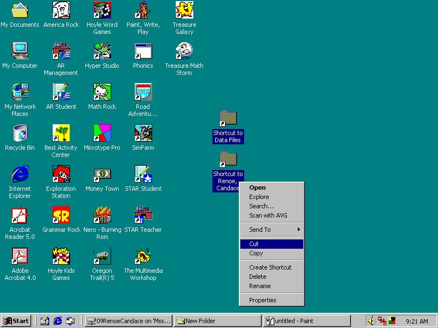Image resolution: width=438 pixels, height=328 pixels.
Task: Select the Grammar Rock shortcut icon
Action: [x=61, y=215]
